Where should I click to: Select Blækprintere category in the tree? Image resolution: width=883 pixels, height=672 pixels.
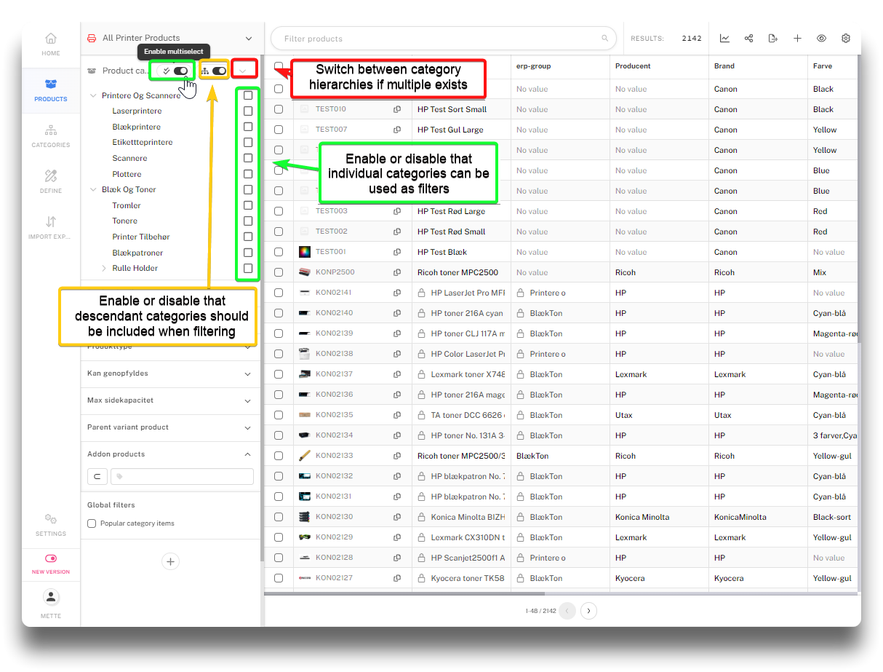137,127
